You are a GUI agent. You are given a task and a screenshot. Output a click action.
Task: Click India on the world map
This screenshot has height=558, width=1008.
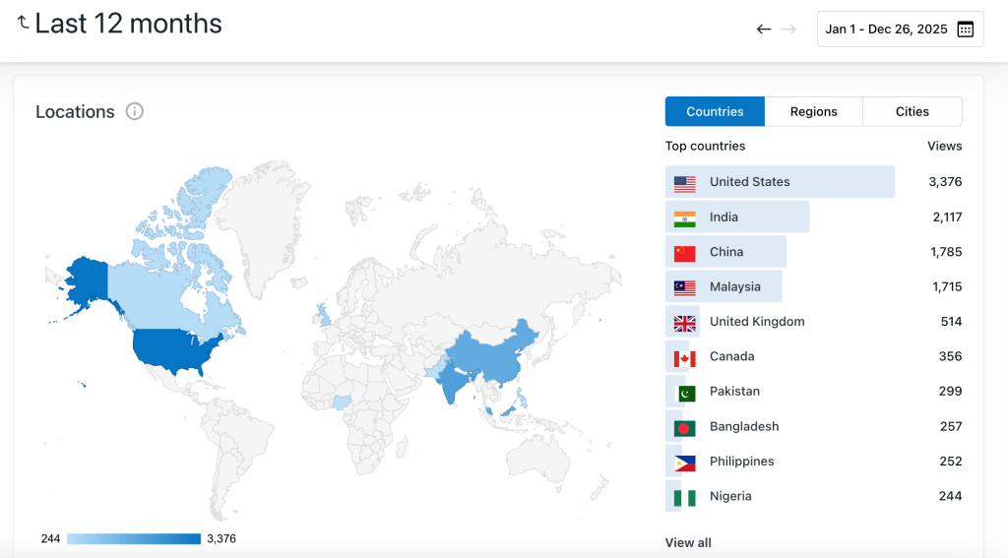pos(451,379)
